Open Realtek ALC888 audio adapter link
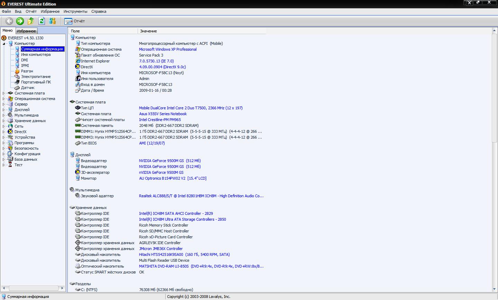 coord(201,196)
